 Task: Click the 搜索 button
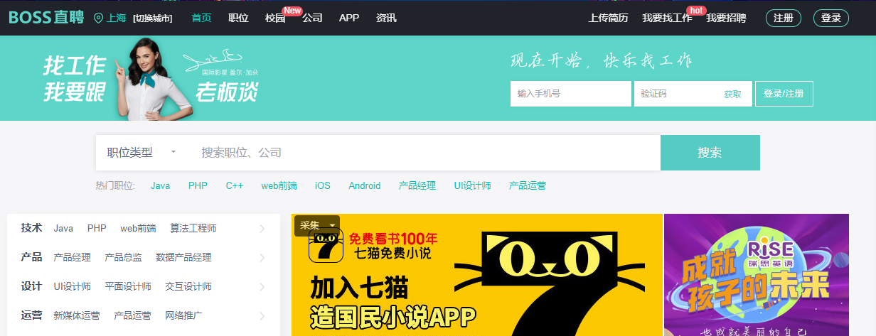tap(710, 153)
